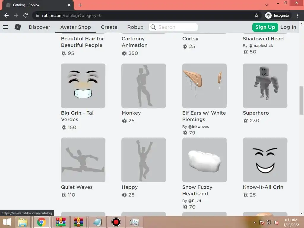304x228 pixels.
Task: Click the Log In link
Action: click(288, 27)
